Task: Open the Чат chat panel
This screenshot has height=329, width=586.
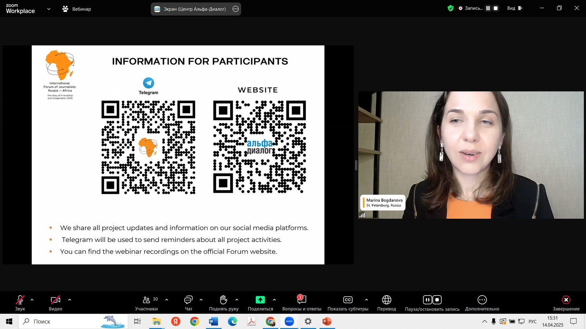Action: click(x=188, y=303)
